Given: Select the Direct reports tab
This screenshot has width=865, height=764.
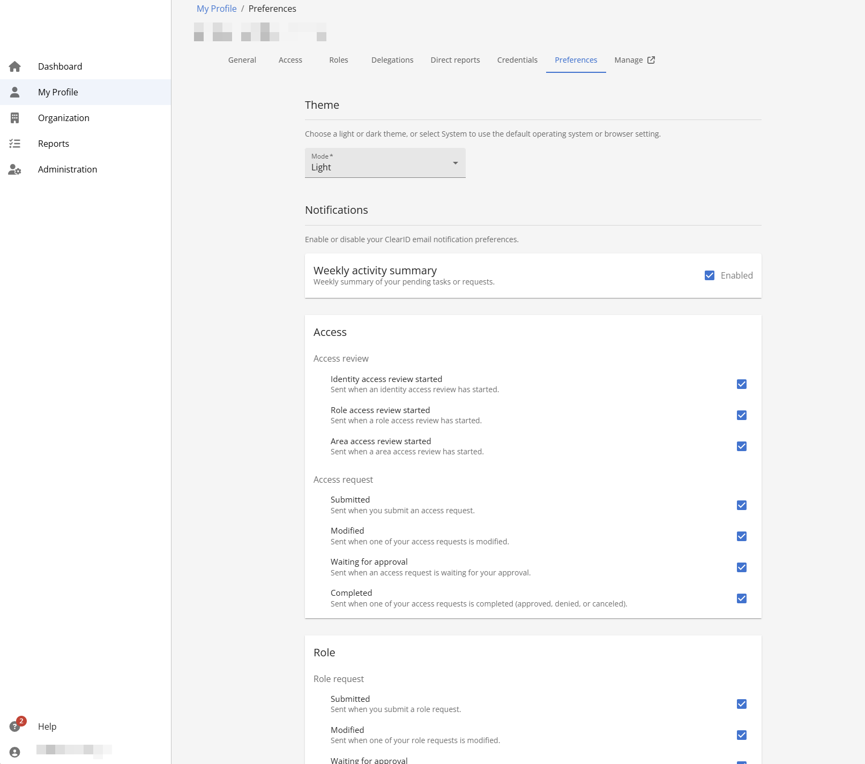Looking at the screenshot, I should tap(455, 60).
